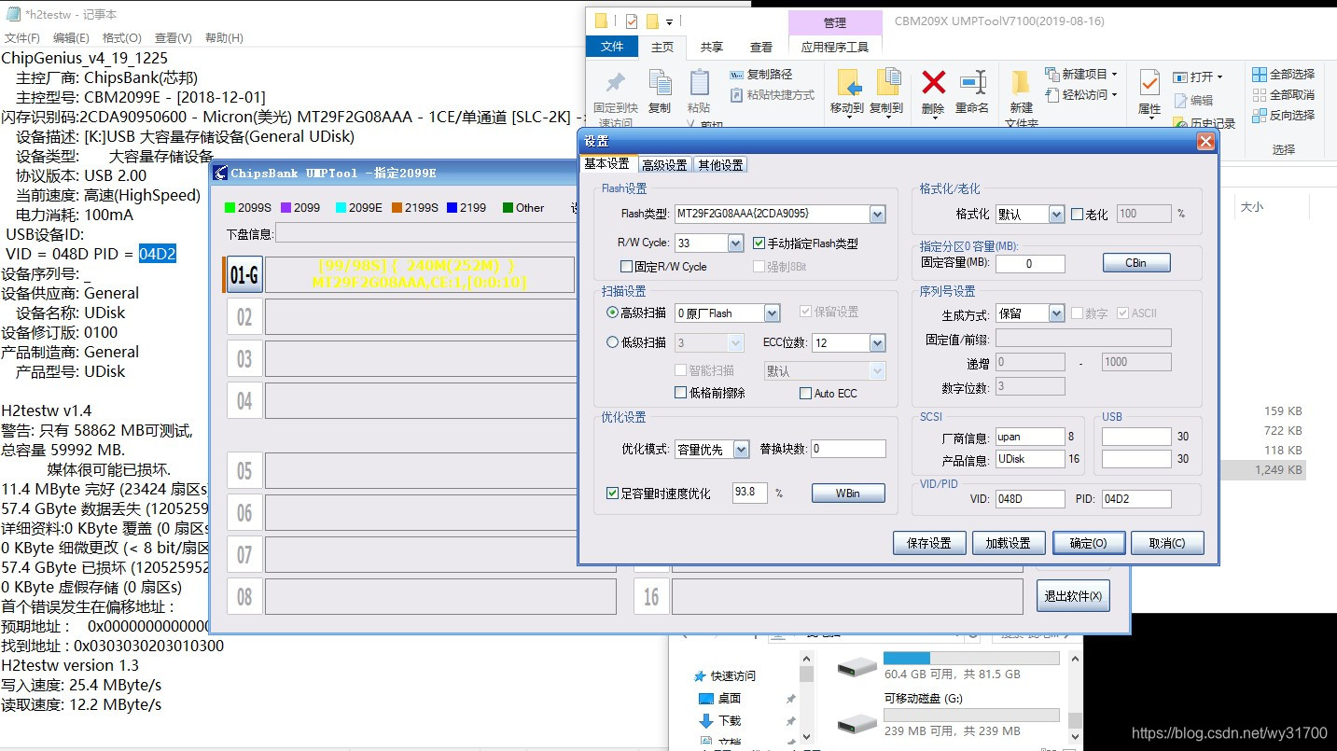This screenshot has height=751, width=1337.
Task: Click Paste shortcut (粘贴快捷方式) in ribbon
Action: coord(771,95)
